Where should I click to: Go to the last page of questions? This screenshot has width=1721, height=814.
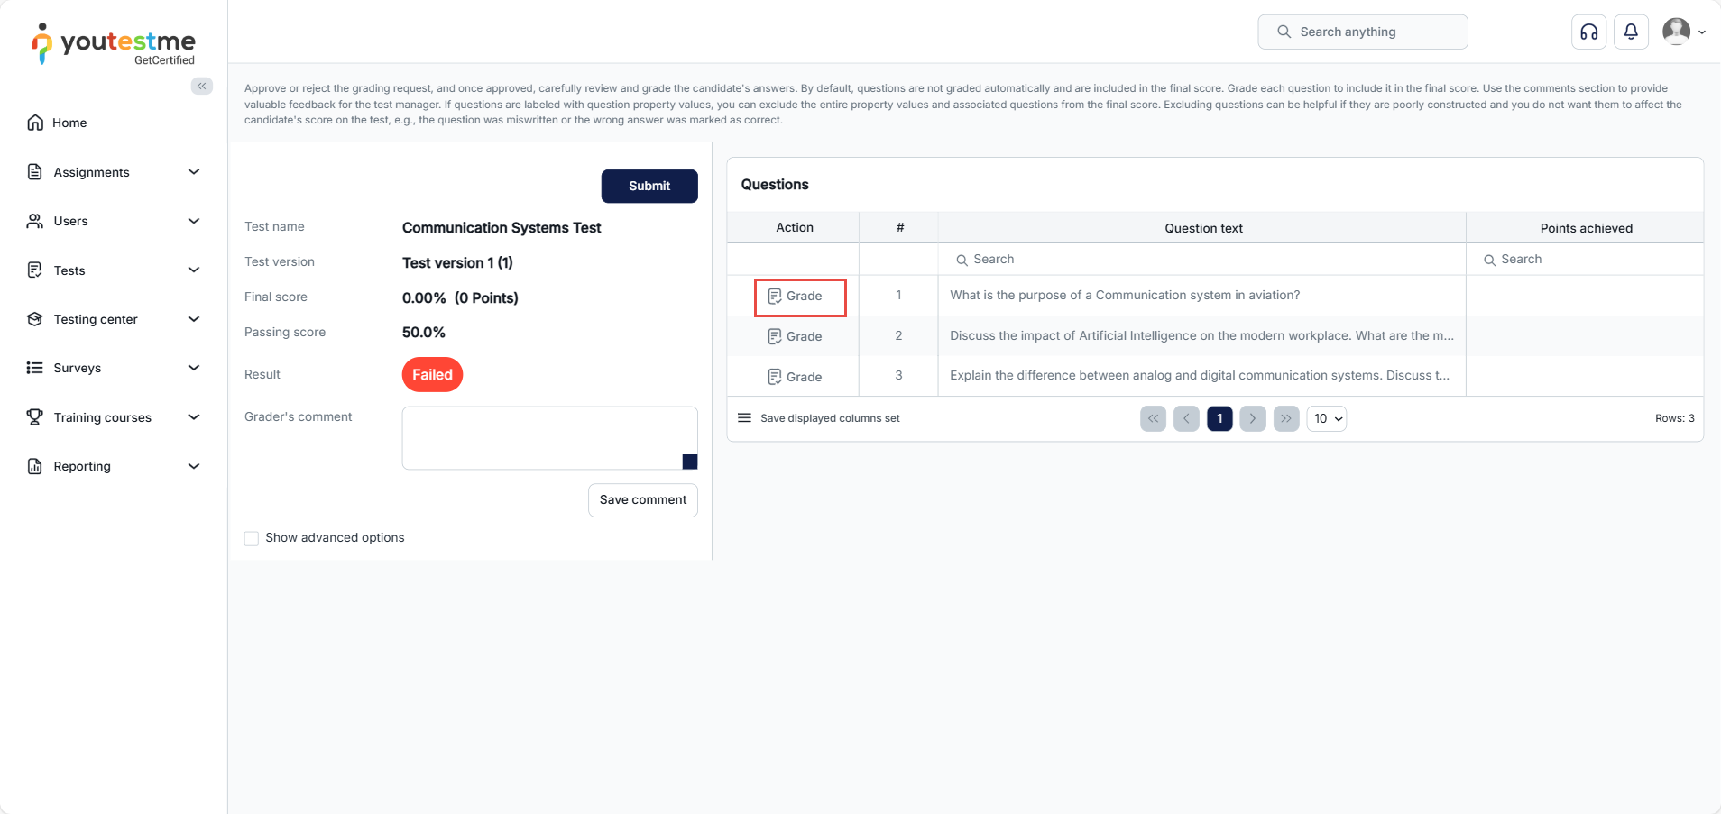[1286, 418]
